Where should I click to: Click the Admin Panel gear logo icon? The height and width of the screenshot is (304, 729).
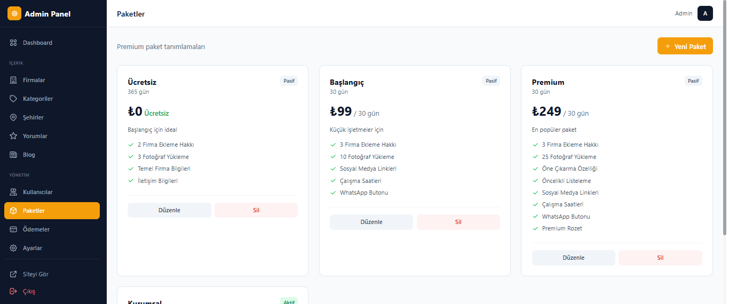[x=14, y=14]
